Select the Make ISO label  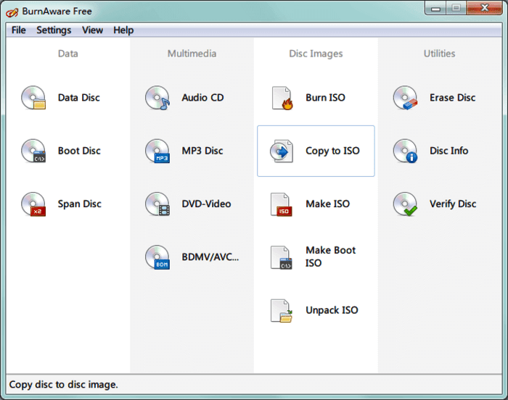point(328,204)
